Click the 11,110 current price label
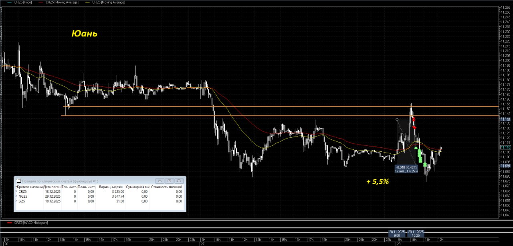The image size is (513, 246). [x=505, y=147]
